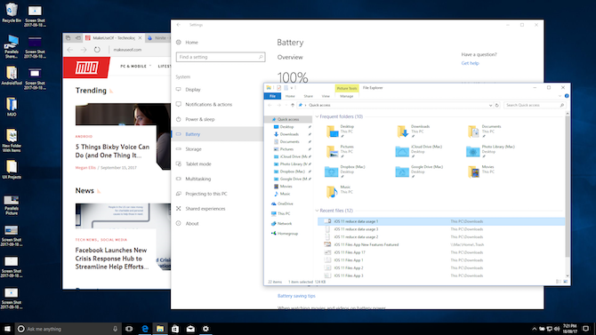Select the MakeUseOf browser tab
This screenshot has width=596, height=335.
114,38
